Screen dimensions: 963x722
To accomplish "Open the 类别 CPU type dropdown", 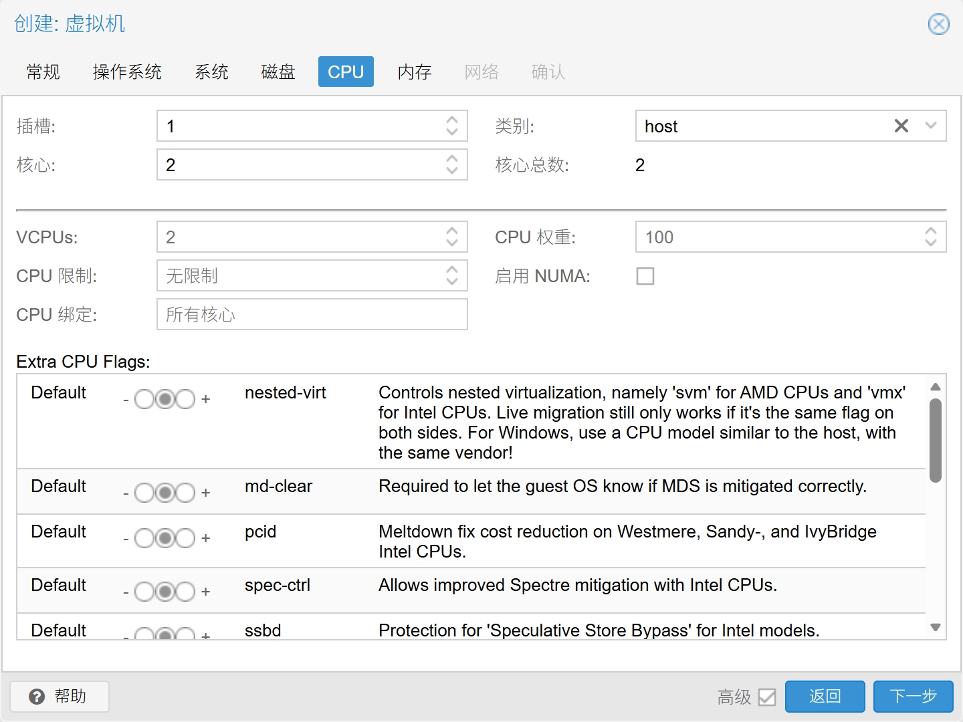I will pos(930,126).
